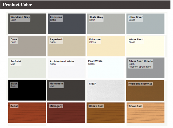Choose the Ironstone satin color
Viewport: 173px width, 128px height.
(x=66, y=24)
